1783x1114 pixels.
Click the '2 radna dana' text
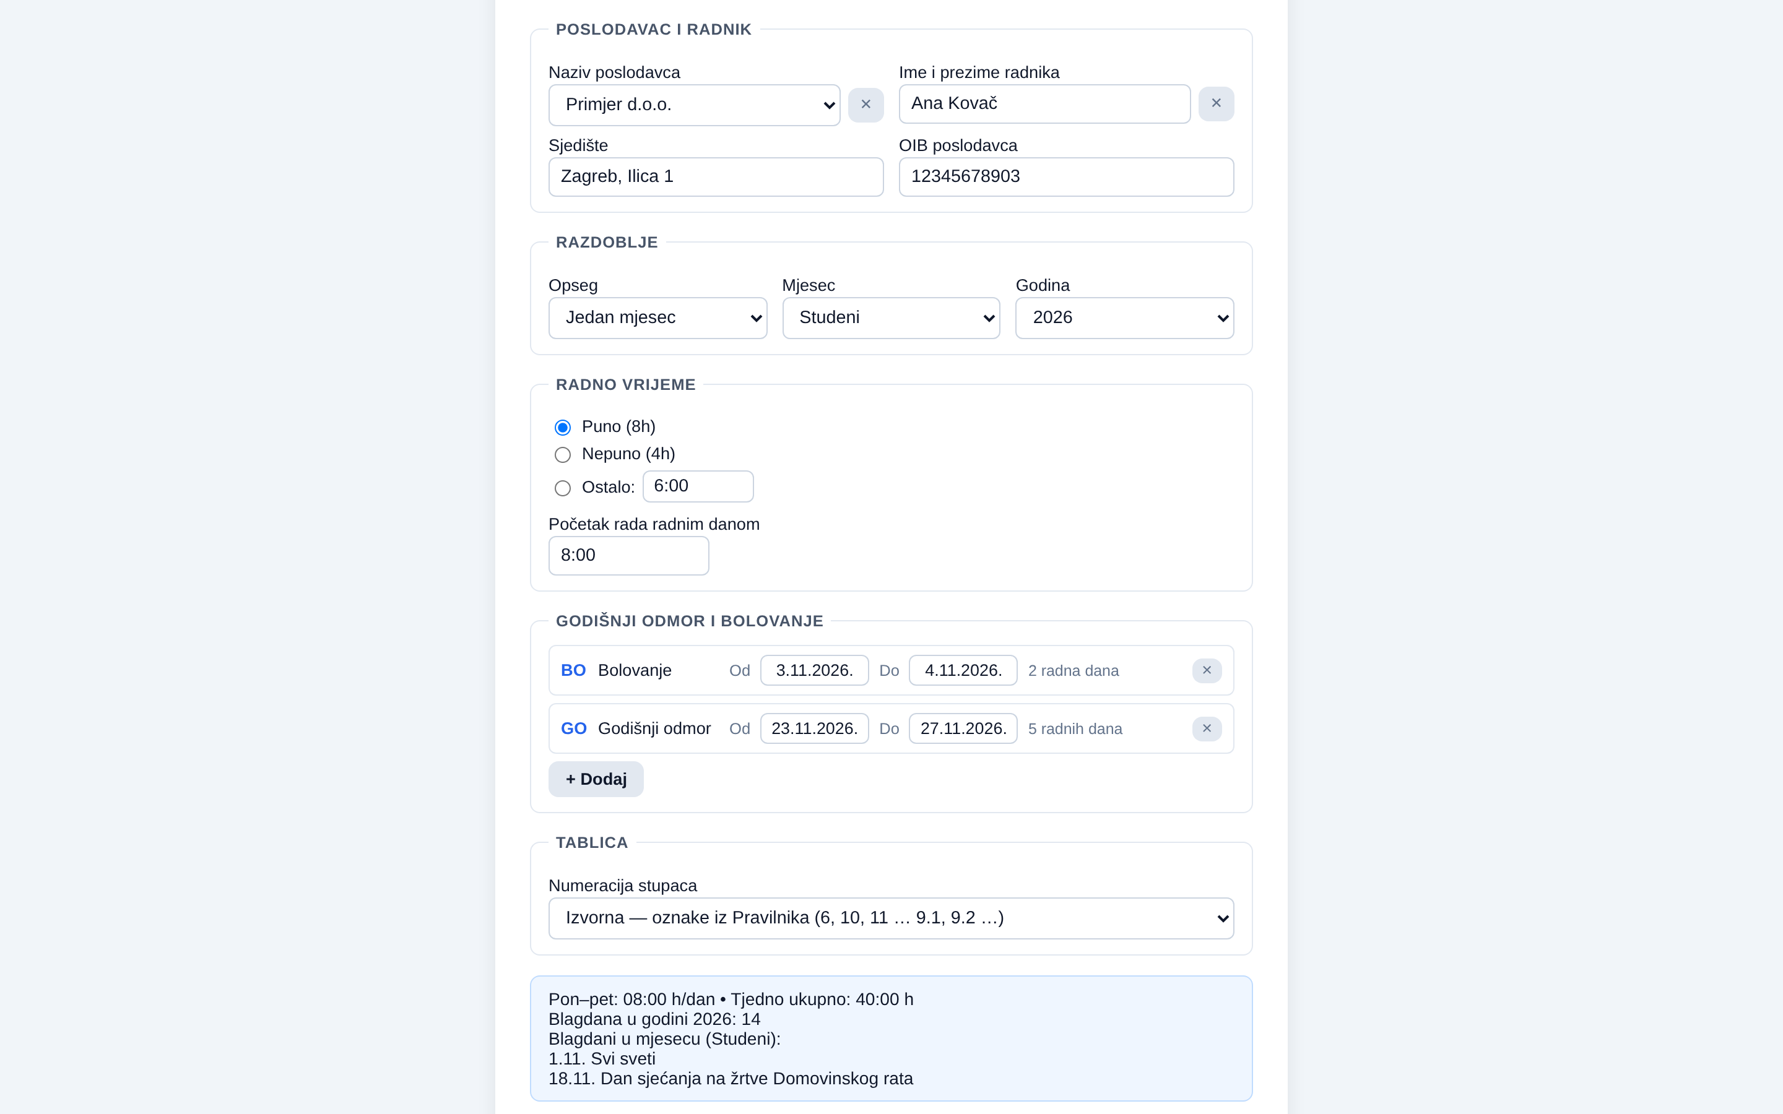pos(1073,671)
